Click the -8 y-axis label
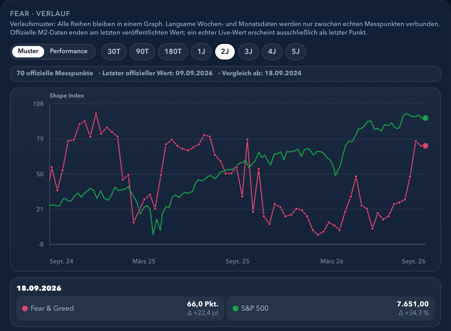This screenshot has width=451, height=331. (40, 244)
